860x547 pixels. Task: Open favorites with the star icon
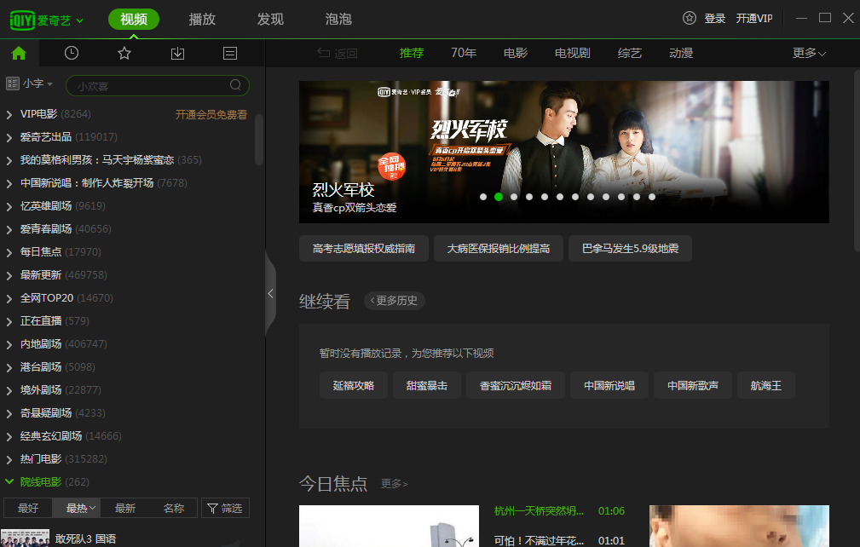coord(124,52)
